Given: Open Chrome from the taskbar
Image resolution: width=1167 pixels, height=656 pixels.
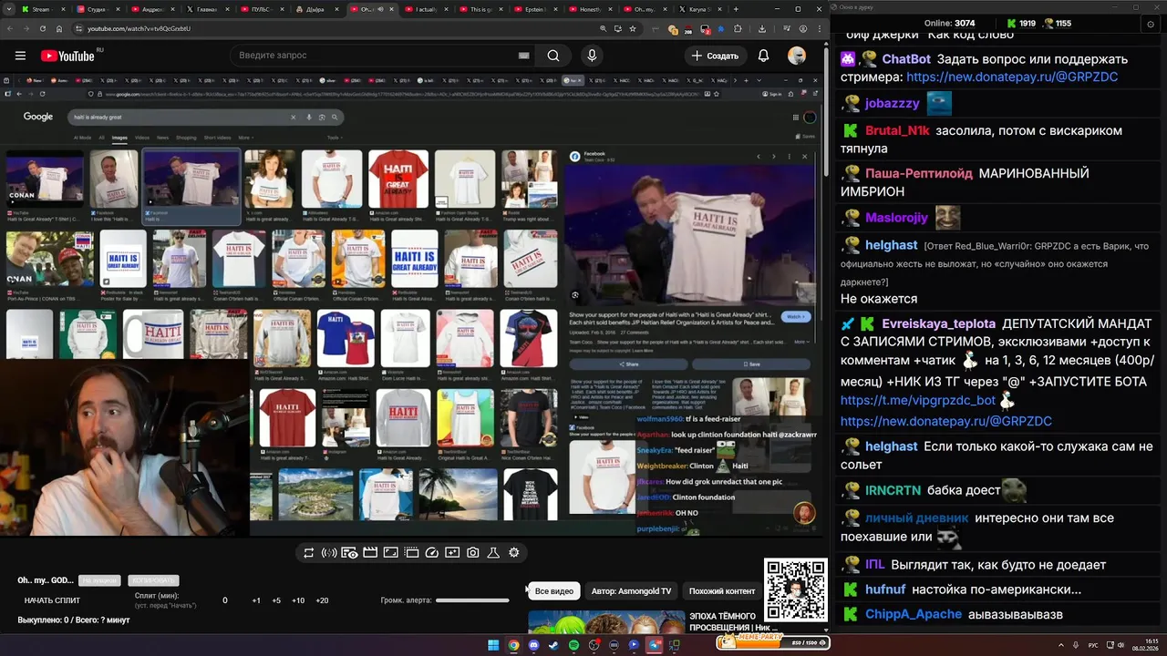Looking at the screenshot, I should [x=513, y=645].
